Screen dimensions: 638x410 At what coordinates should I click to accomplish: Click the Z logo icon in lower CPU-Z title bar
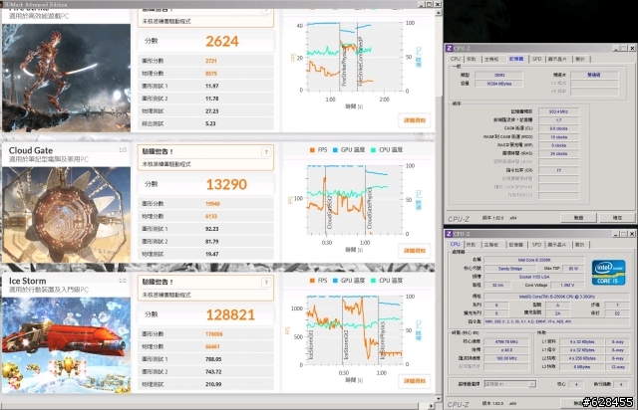click(450, 234)
